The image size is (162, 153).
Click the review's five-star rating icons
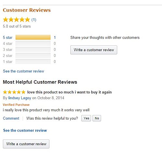click(14, 92)
